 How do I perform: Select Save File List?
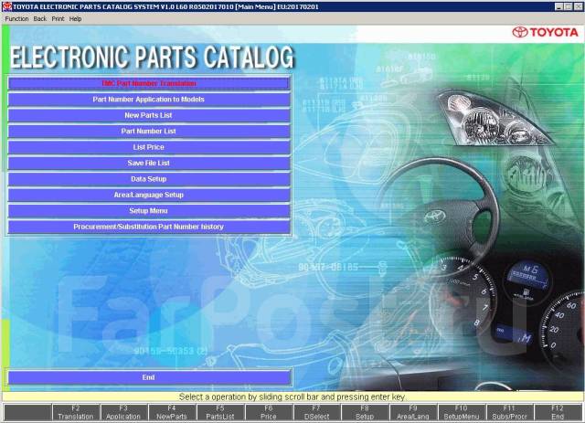(x=148, y=164)
